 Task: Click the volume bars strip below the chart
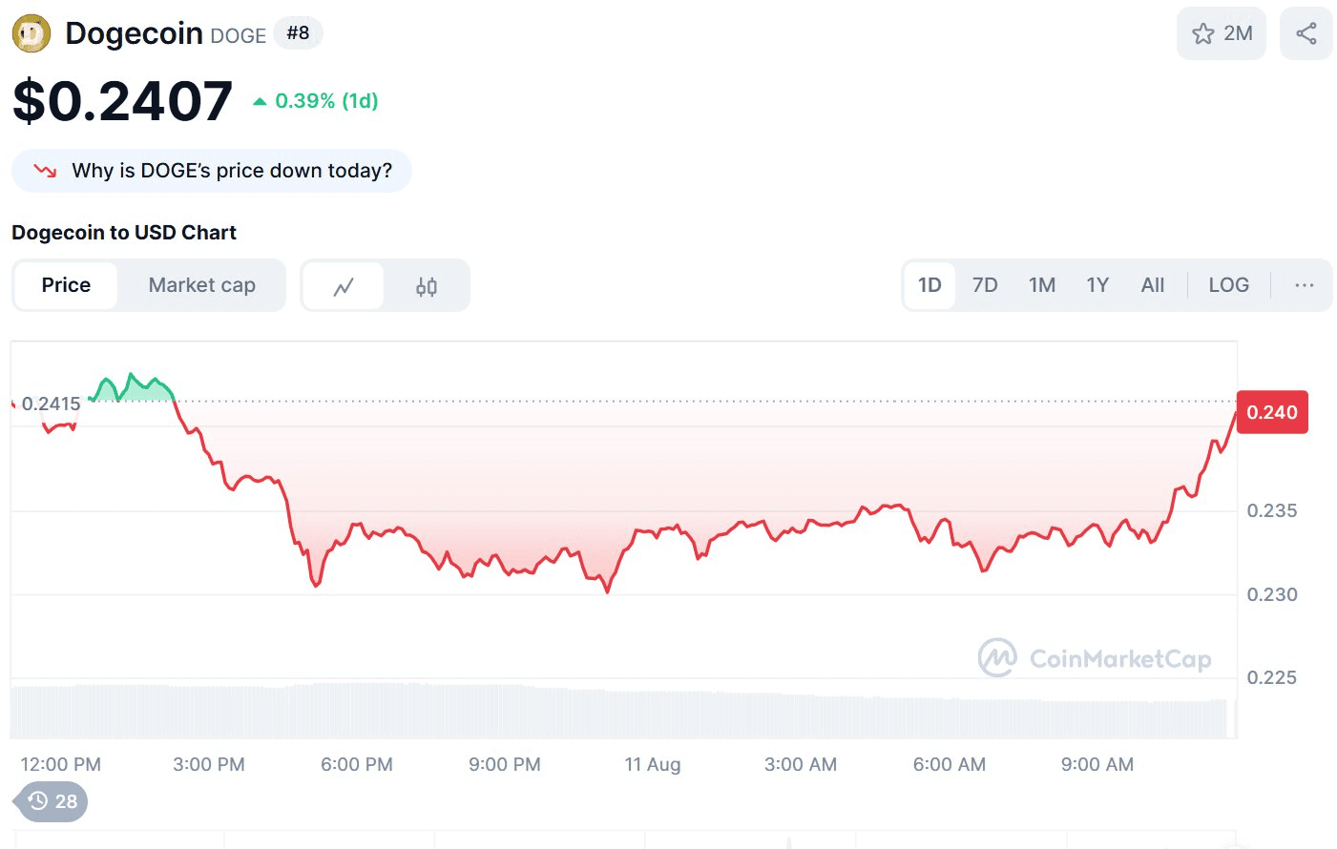618,711
